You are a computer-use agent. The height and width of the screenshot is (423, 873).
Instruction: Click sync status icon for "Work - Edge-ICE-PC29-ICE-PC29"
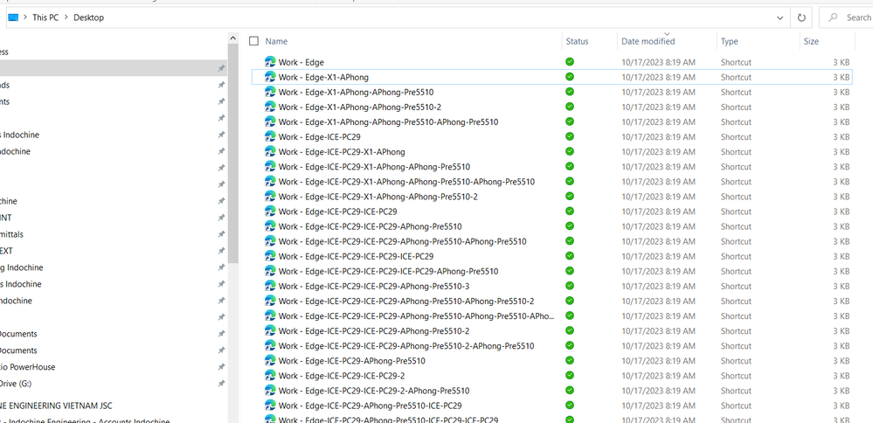coord(570,211)
